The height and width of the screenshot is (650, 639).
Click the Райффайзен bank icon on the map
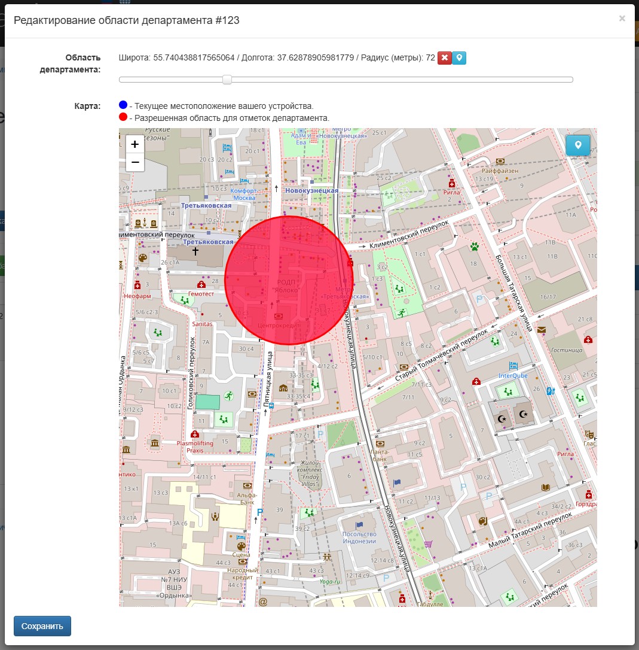tap(500, 161)
